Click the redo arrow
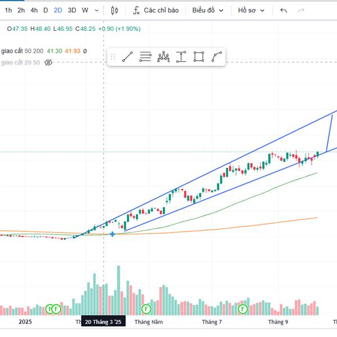Screen dimensions: 337x337 click(x=301, y=10)
